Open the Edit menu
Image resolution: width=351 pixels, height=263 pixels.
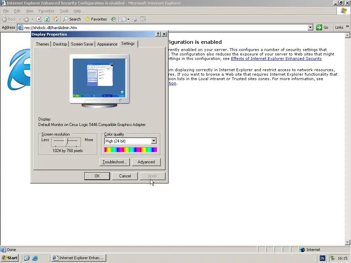point(17,11)
